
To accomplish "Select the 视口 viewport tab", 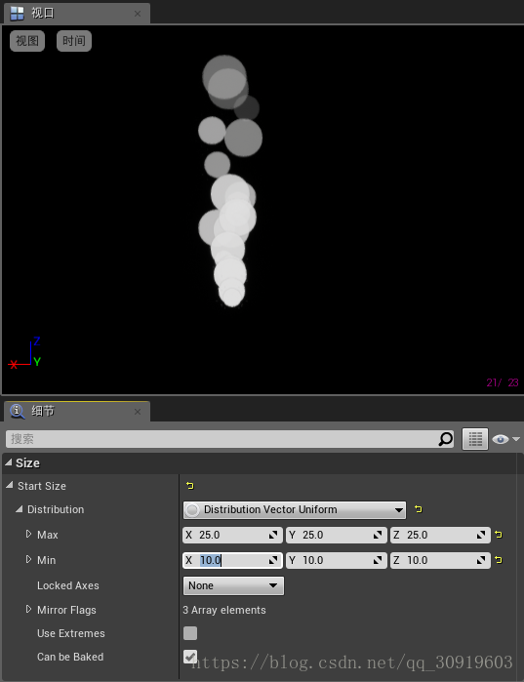I will pyautogui.click(x=76, y=13).
